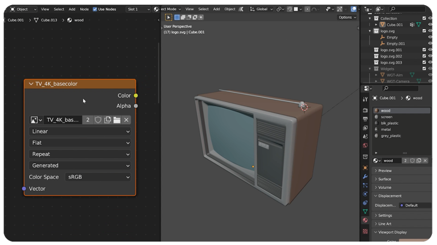Click fake user shield icon in image node

[98, 120]
